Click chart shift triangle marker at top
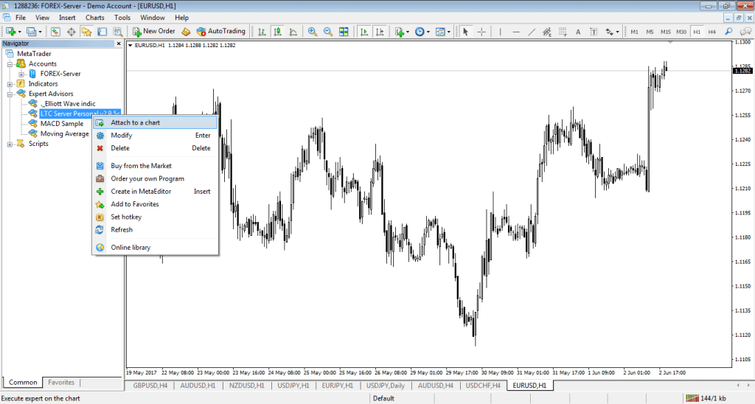 (670, 43)
